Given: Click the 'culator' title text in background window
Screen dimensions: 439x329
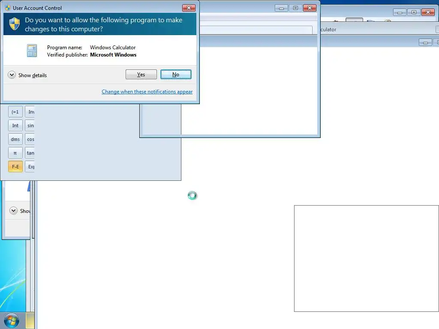Looking at the screenshot, I should click(328, 30).
